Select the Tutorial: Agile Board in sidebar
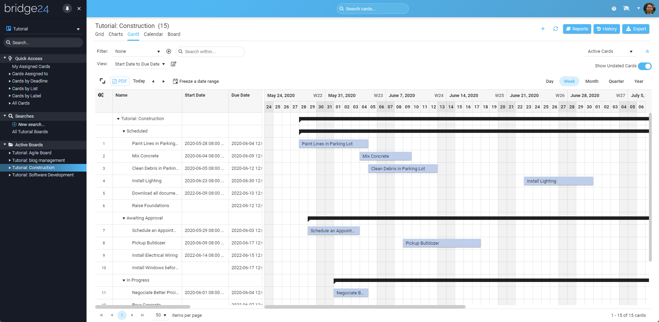This screenshot has width=659, height=322. tap(31, 153)
